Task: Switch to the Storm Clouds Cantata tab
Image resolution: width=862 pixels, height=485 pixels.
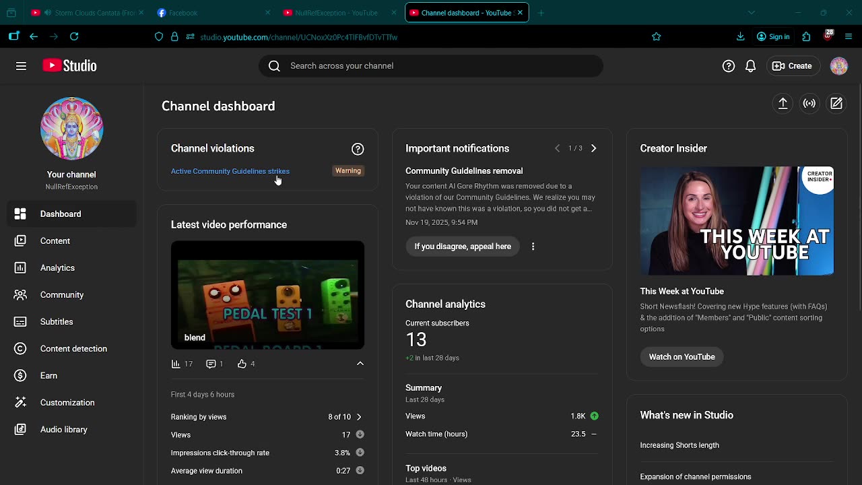Action: 86,13
